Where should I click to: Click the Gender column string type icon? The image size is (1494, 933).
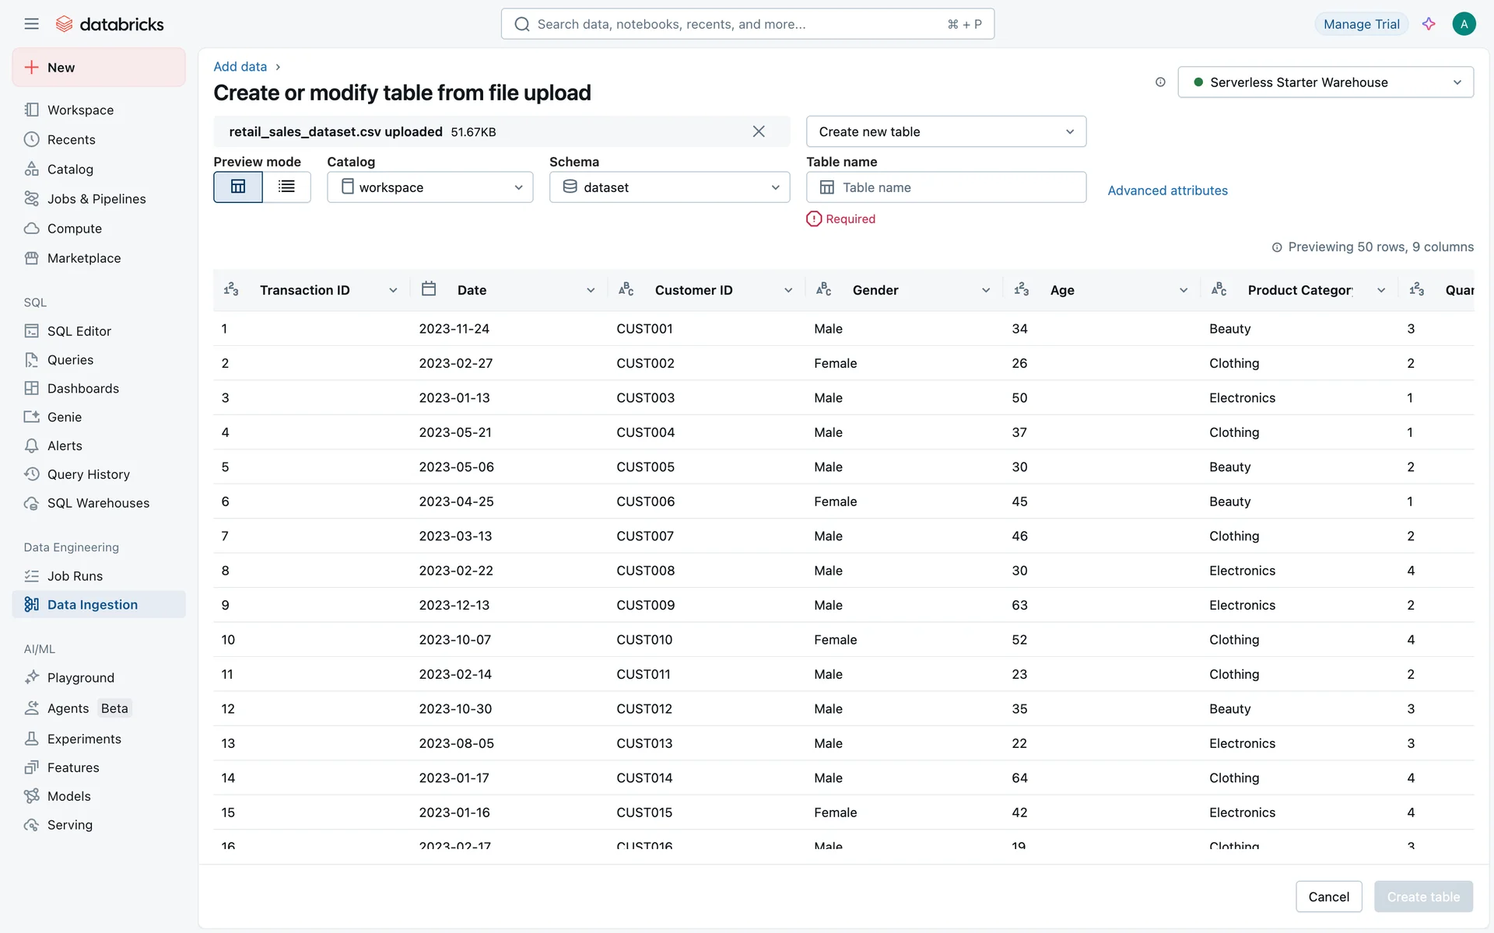(x=823, y=289)
